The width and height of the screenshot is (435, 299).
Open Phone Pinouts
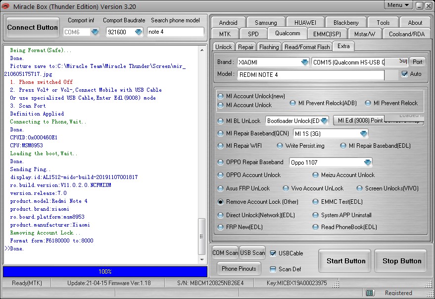point(239,268)
